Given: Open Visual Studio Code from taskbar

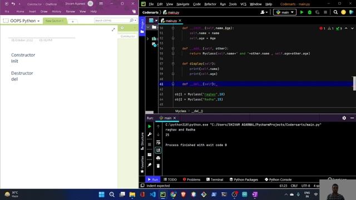Looking at the screenshot, I should (x=152, y=194).
